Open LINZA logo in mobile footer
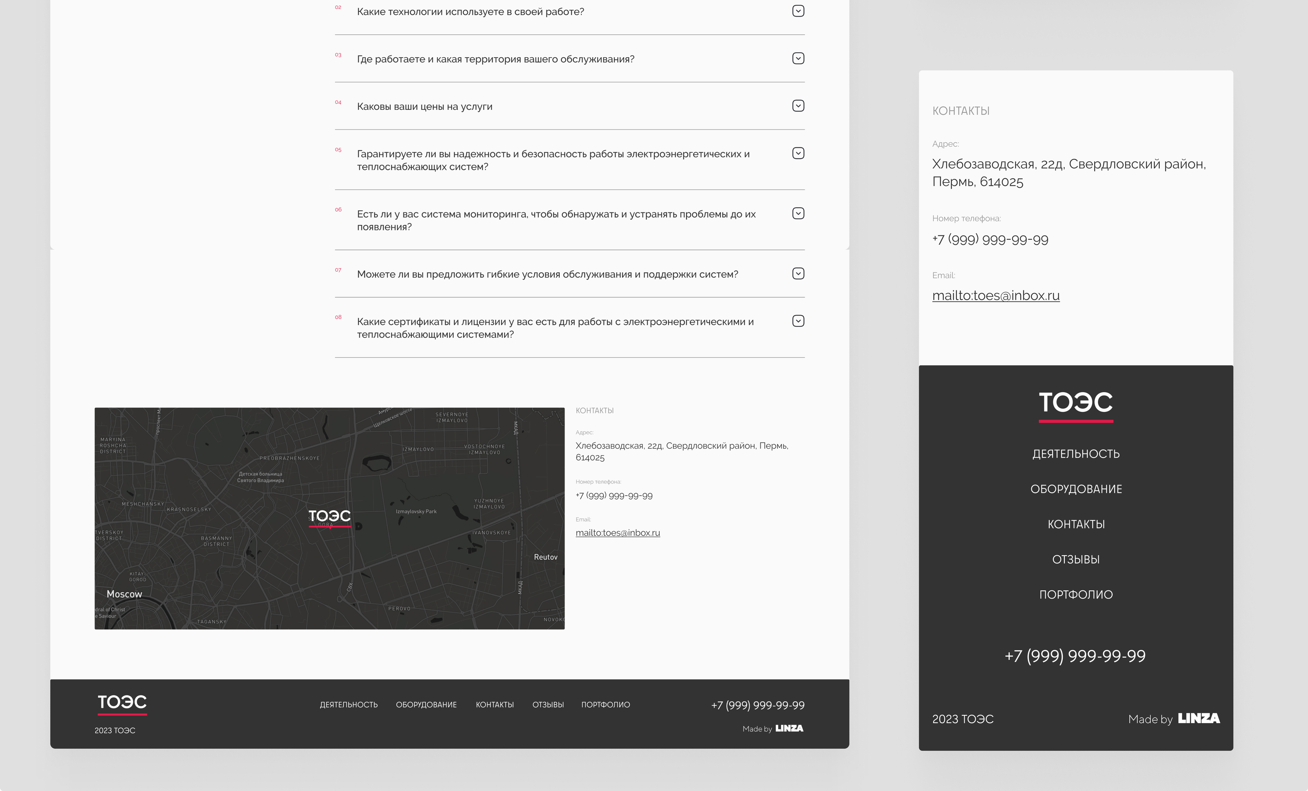Screen dimensions: 1308x791 (x=1198, y=718)
